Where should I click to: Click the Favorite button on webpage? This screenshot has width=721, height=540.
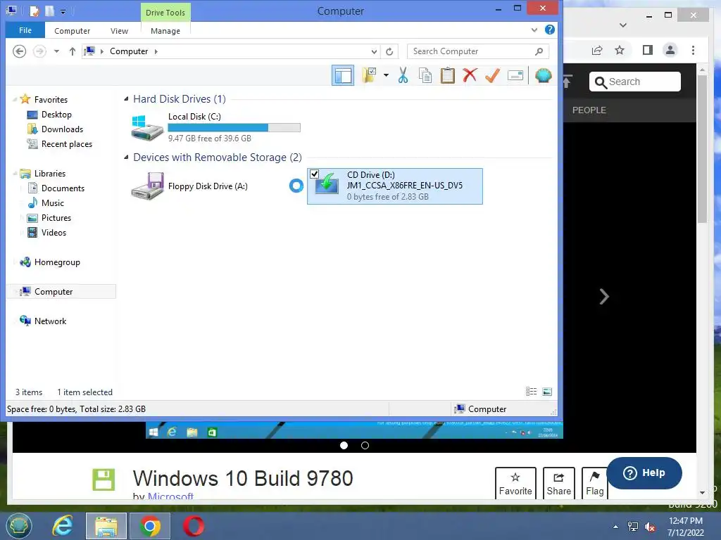click(x=515, y=483)
